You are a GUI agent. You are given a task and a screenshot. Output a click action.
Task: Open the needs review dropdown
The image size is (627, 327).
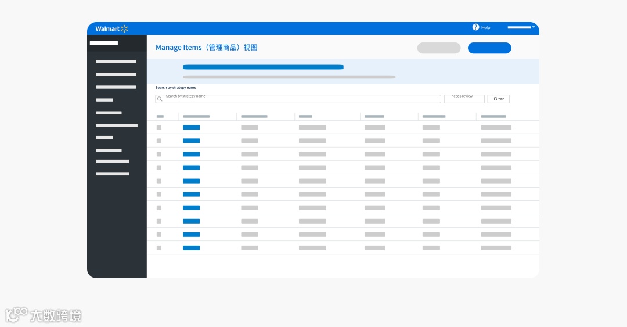coord(464,99)
